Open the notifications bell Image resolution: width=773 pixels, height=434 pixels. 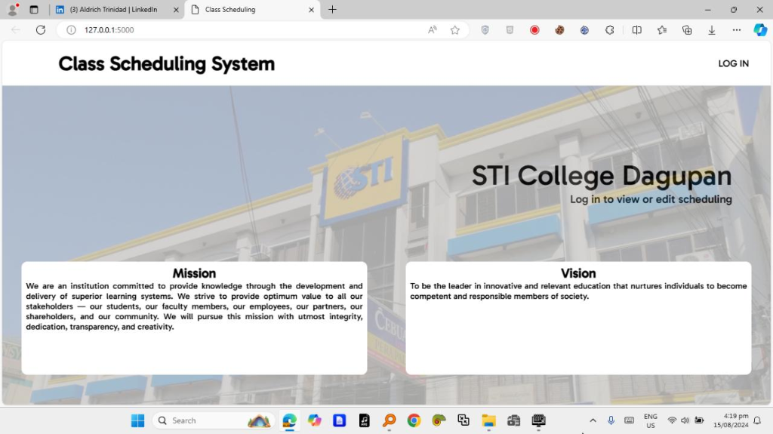[x=757, y=420]
